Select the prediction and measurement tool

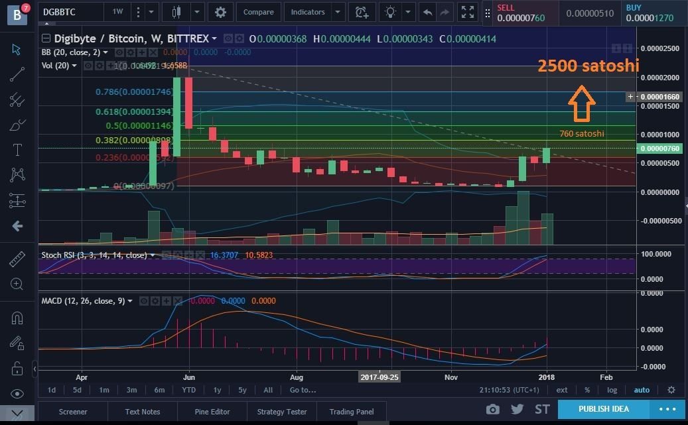17,200
